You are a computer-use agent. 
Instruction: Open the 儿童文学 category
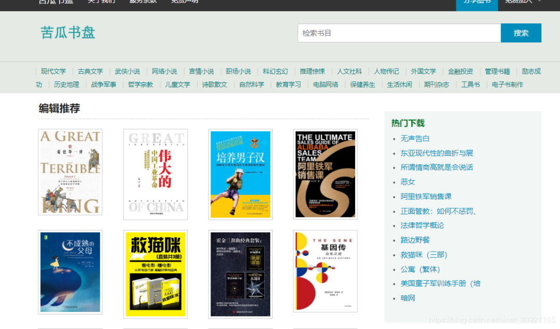pyautogui.click(x=177, y=85)
